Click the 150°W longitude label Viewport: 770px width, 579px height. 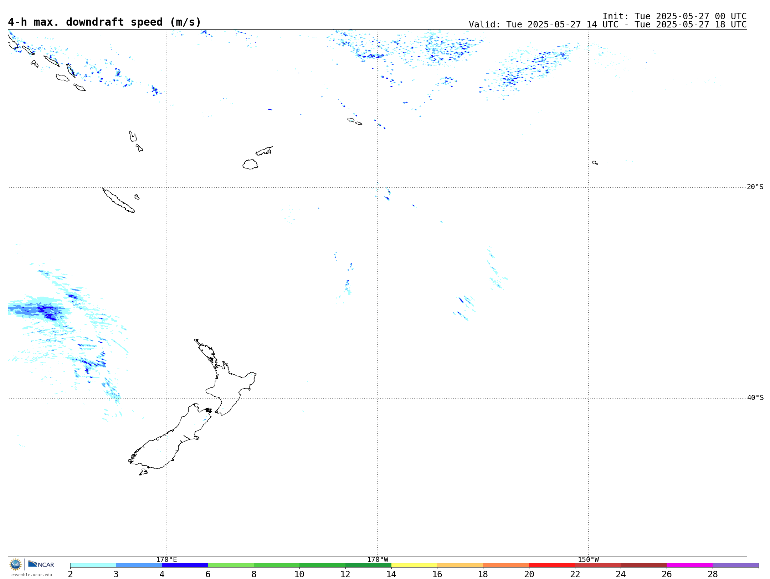click(x=588, y=559)
